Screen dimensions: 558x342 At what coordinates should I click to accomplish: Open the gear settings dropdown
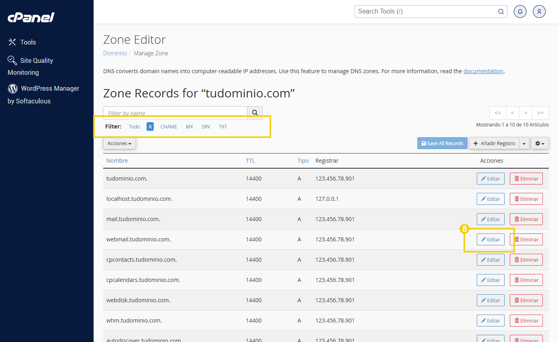coord(540,144)
